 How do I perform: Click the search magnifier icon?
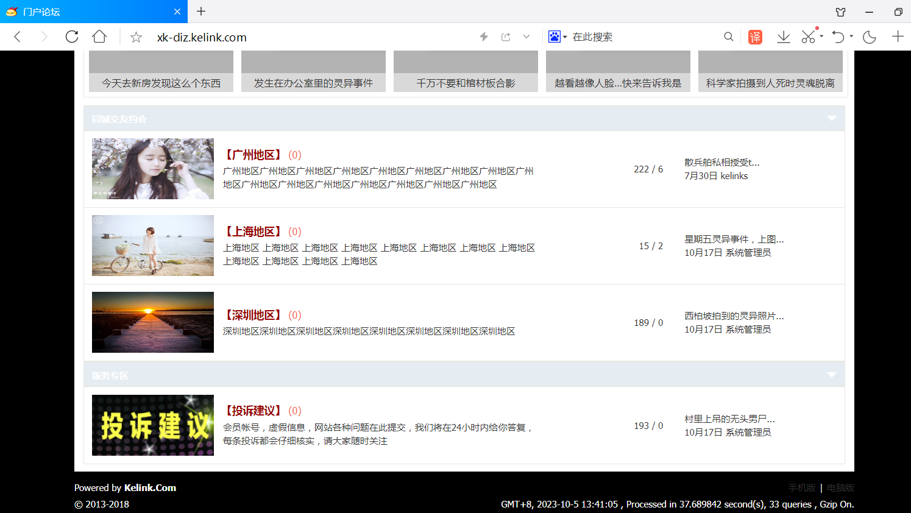[728, 37]
